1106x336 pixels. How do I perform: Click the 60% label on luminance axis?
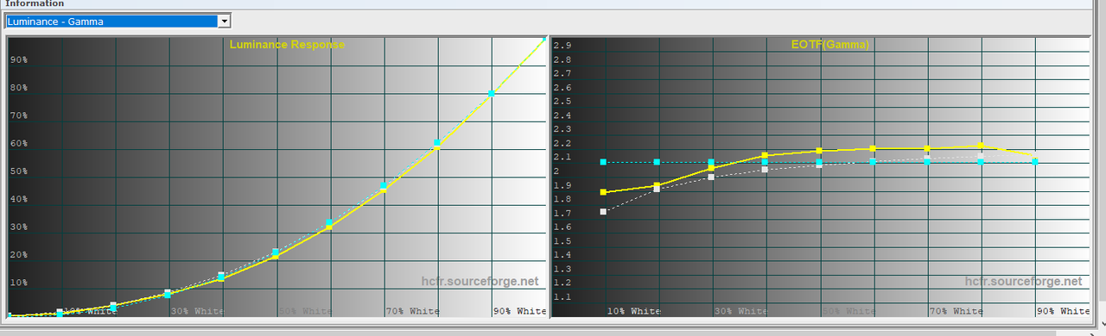click(x=19, y=144)
